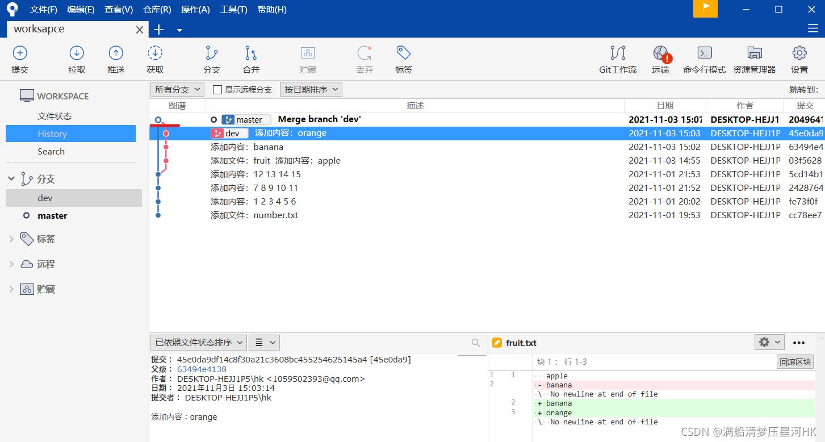This screenshot has height=442, width=825.
Task: Open the 操作(A) menu
Action: [195, 10]
